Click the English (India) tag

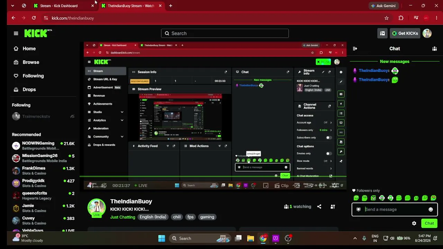(153, 217)
